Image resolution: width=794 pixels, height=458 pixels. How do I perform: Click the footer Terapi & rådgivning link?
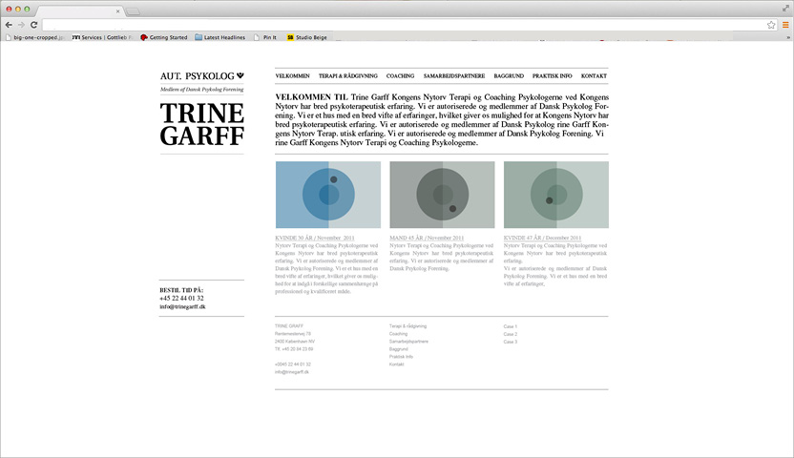407,326
